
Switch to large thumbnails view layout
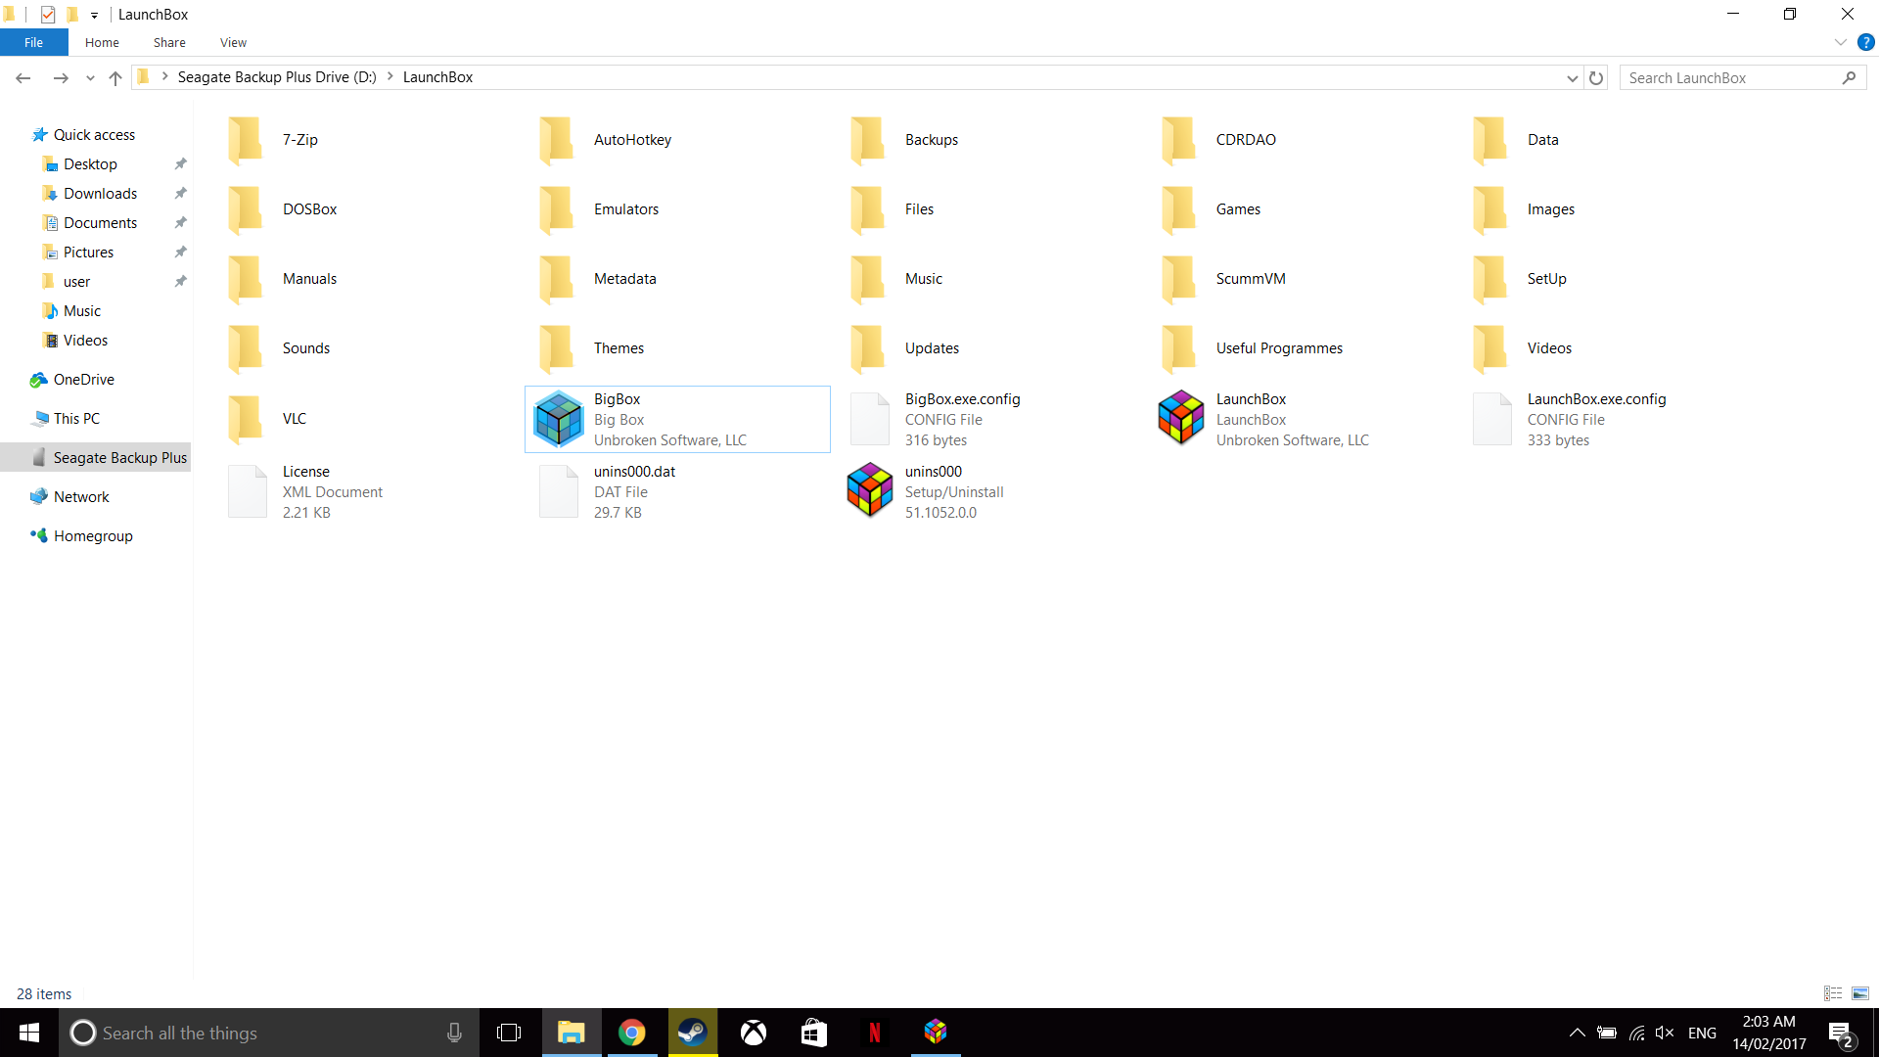[1860, 993]
